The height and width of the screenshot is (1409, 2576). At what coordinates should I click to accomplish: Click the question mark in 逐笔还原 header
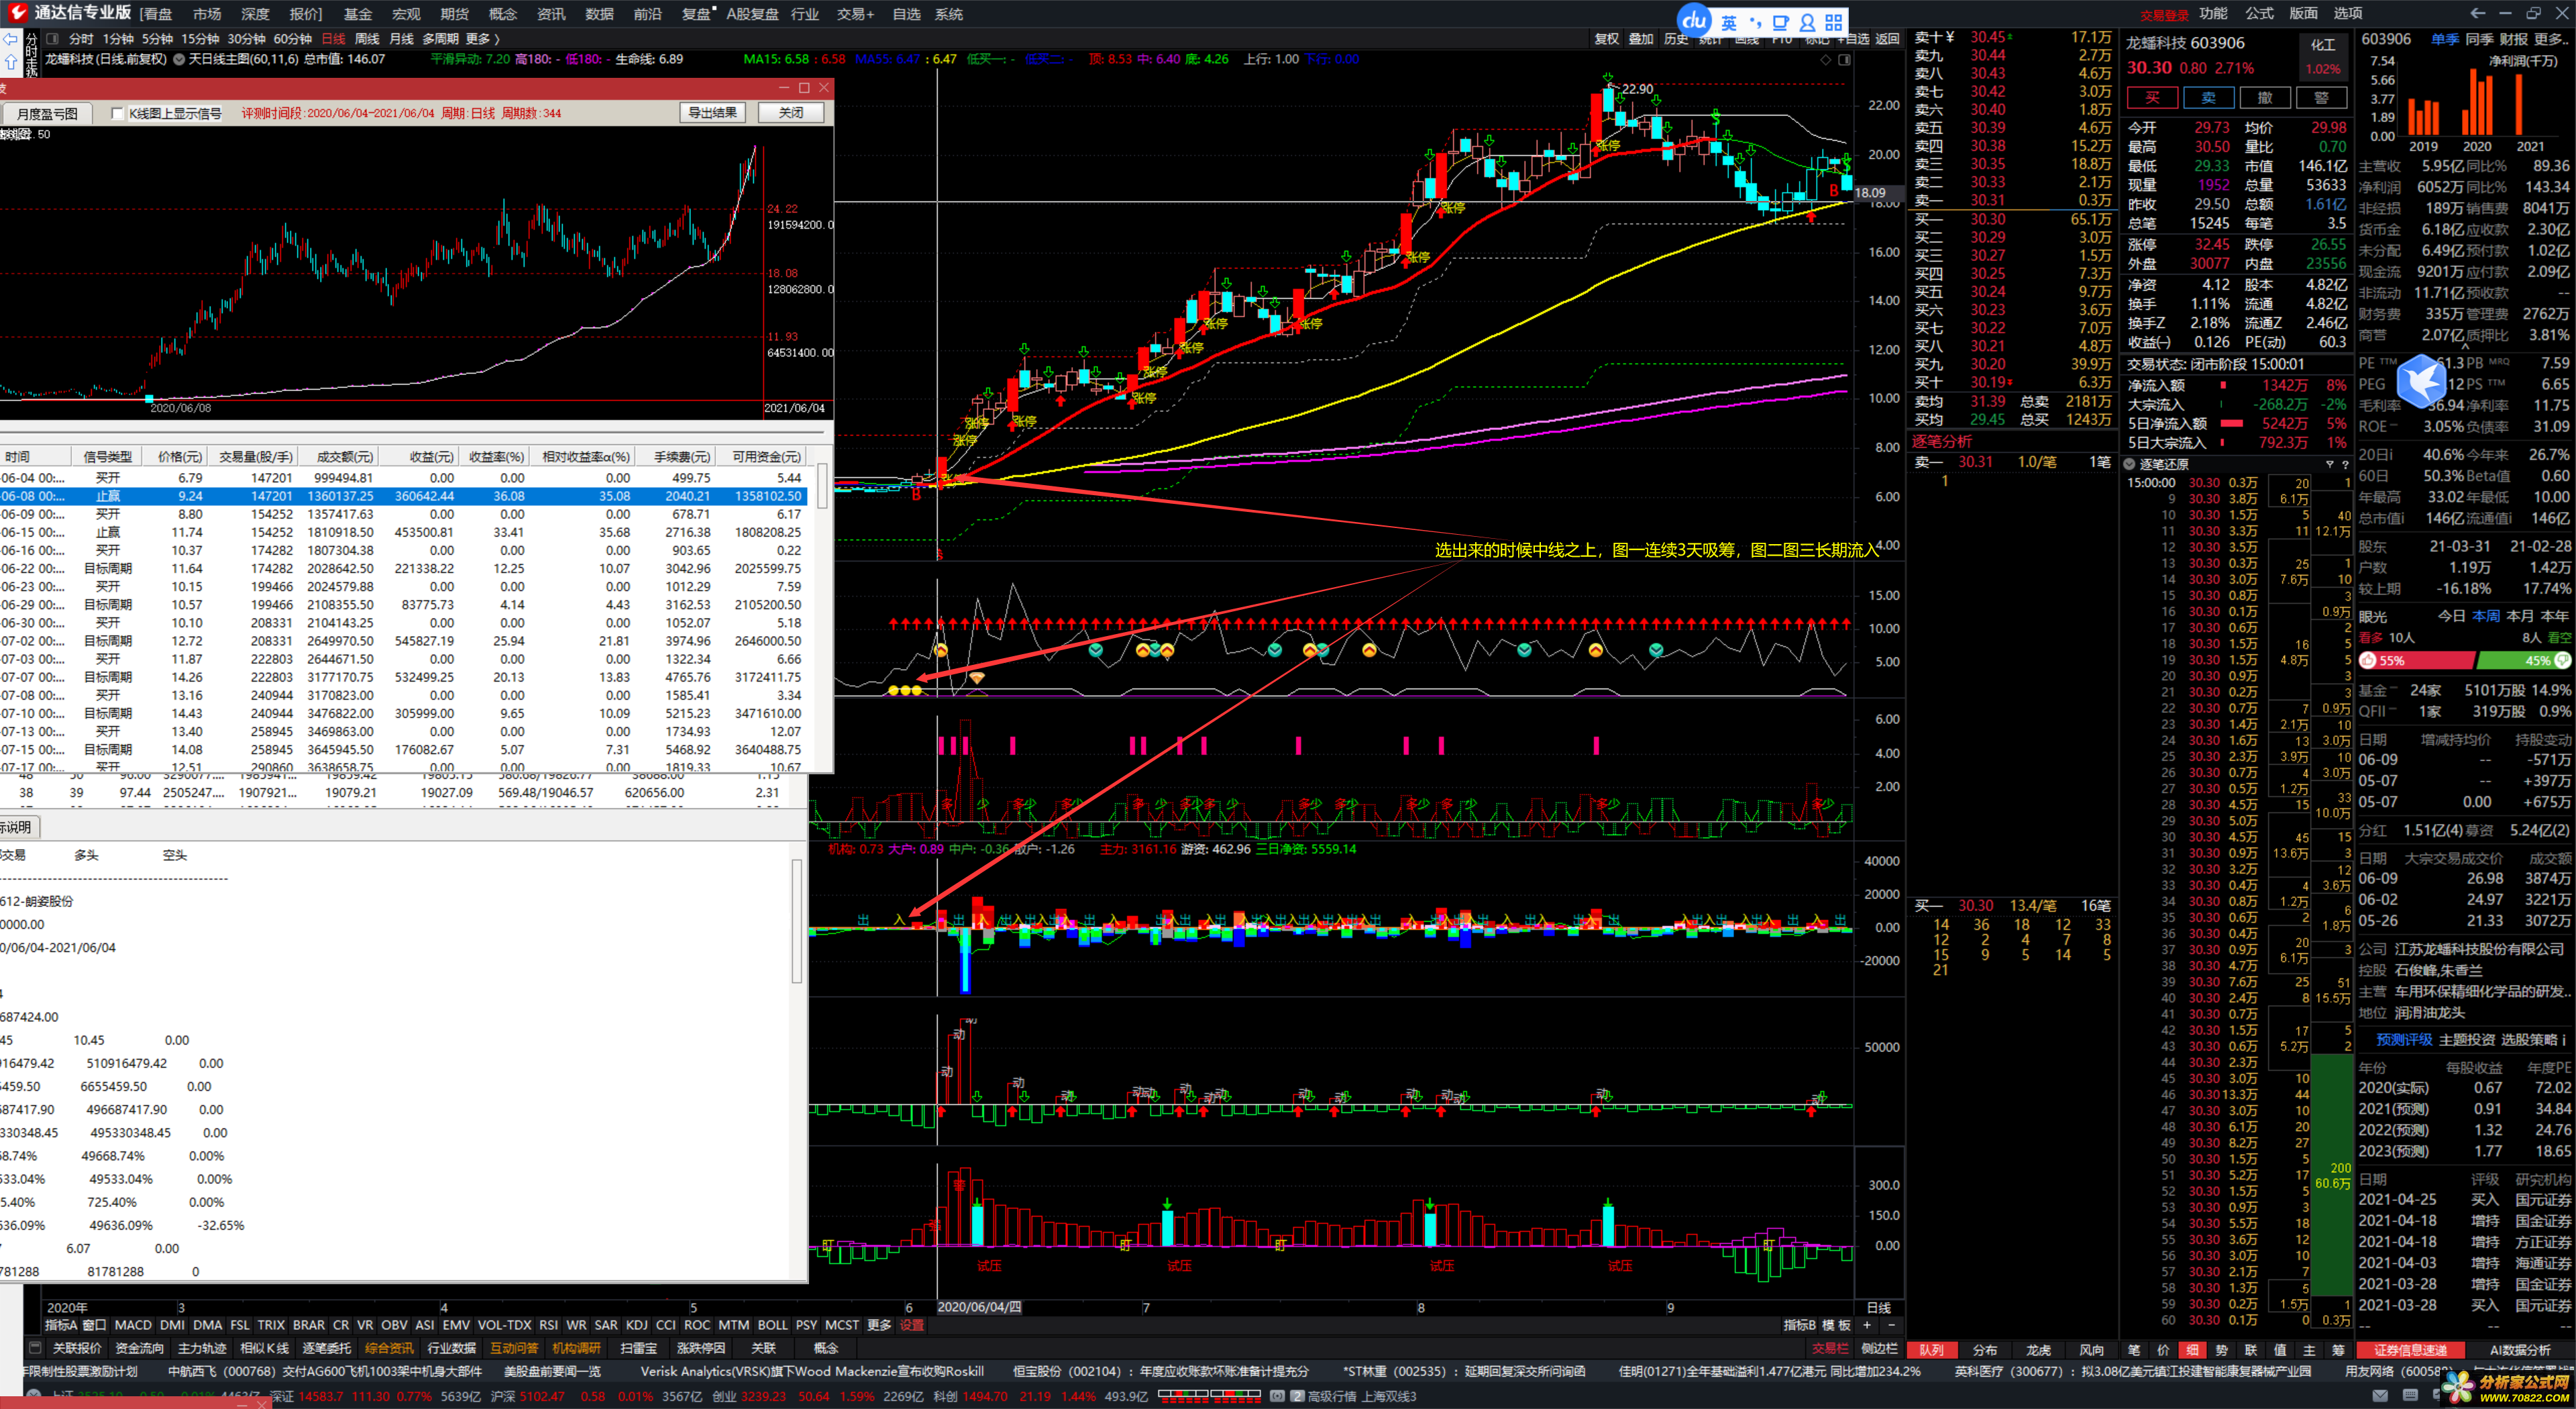point(2345,464)
